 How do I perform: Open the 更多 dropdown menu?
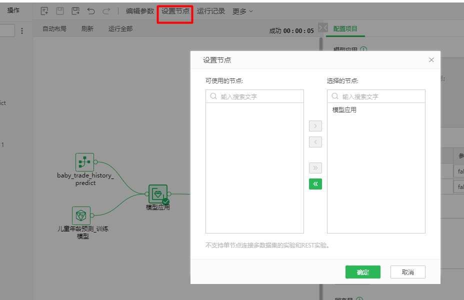tap(242, 11)
